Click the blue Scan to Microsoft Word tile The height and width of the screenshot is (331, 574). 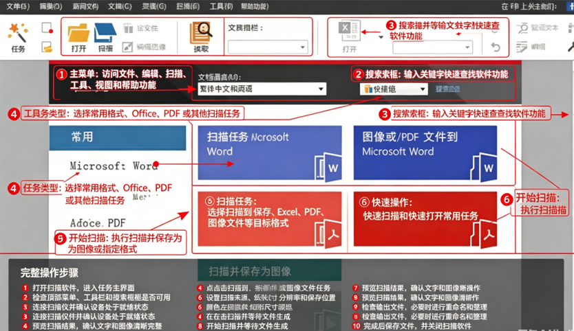coord(270,152)
